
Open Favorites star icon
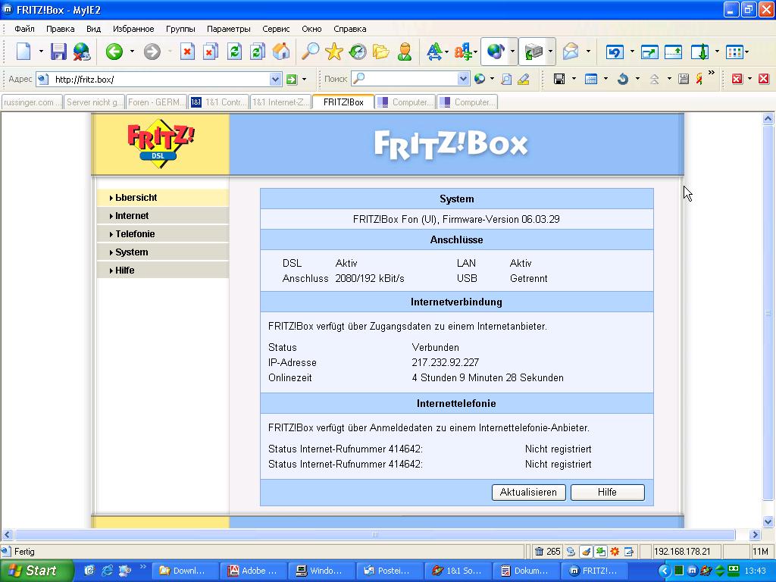[334, 52]
